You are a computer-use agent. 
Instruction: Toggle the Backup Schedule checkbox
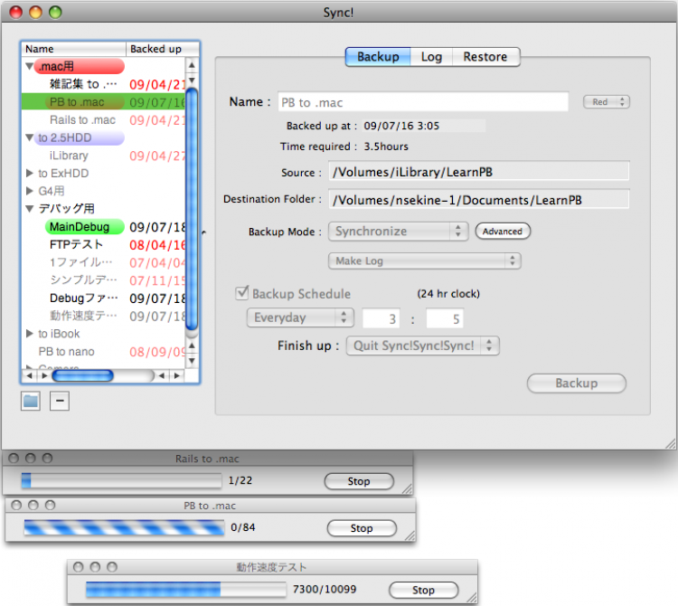(241, 293)
